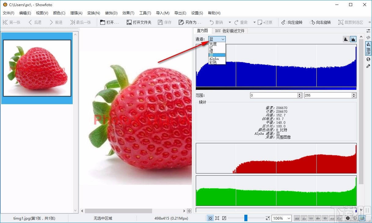Select logarithmic histogram scale icon

pyautogui.click(x=353, y=39)
